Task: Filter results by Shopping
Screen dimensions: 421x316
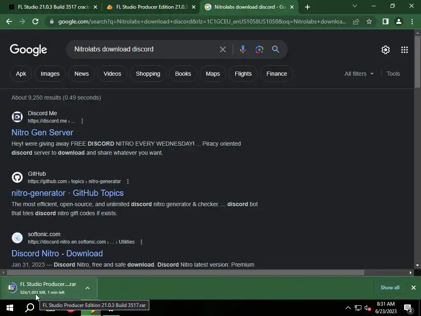Action: (x=148, y=74)
